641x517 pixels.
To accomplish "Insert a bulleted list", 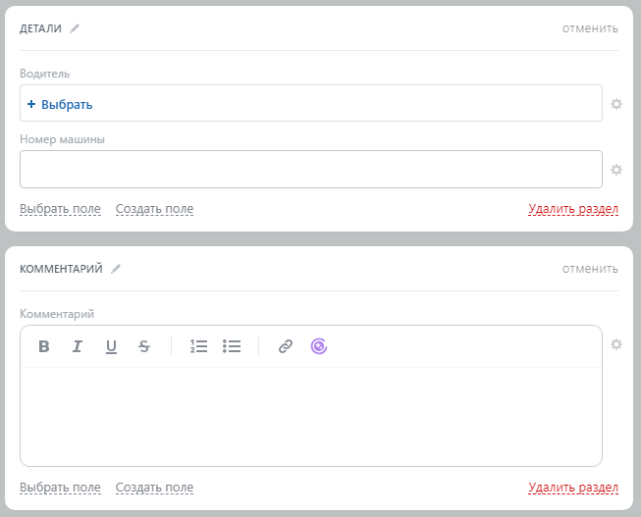I will pos(232,346).
